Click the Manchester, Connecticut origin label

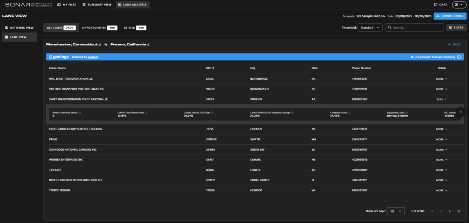click(x=72, y=45)
